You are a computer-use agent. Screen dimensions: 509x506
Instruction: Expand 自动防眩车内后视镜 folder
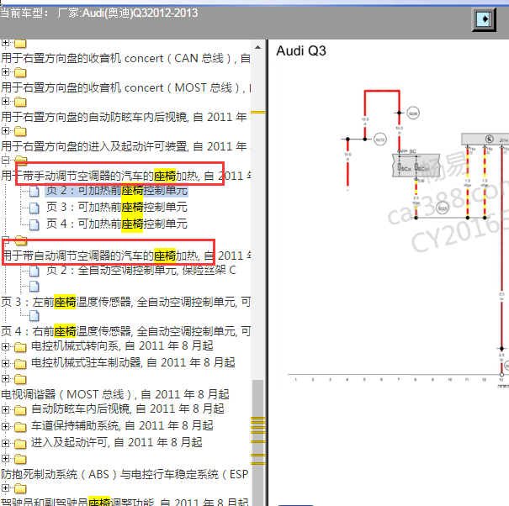coord(5,409)
